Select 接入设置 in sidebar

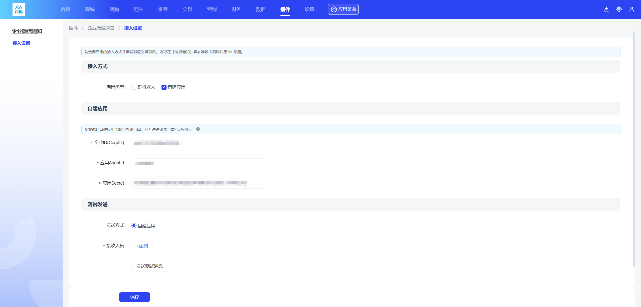point(21,43)
